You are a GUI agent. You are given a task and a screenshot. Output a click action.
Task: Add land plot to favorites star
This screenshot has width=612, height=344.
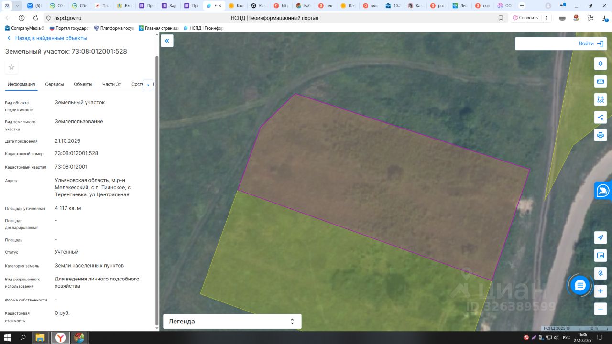point(11,67)
